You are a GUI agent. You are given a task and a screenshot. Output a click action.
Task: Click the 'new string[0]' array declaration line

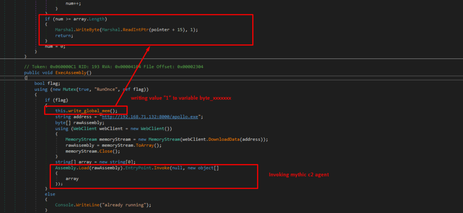(95, 162)
